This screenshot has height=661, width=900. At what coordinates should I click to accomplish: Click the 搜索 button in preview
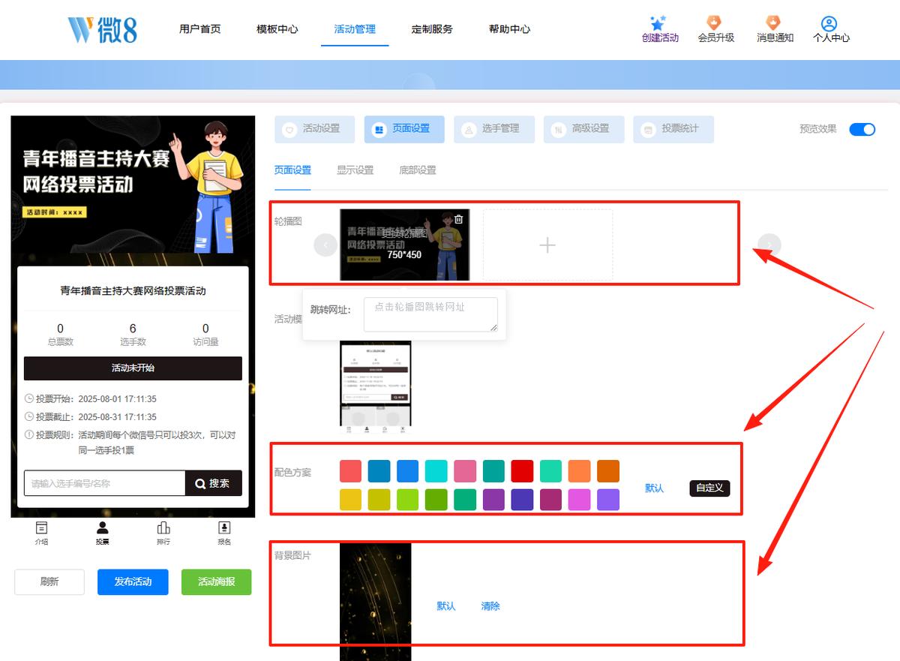pyautogui.click(x=214, y=483)
